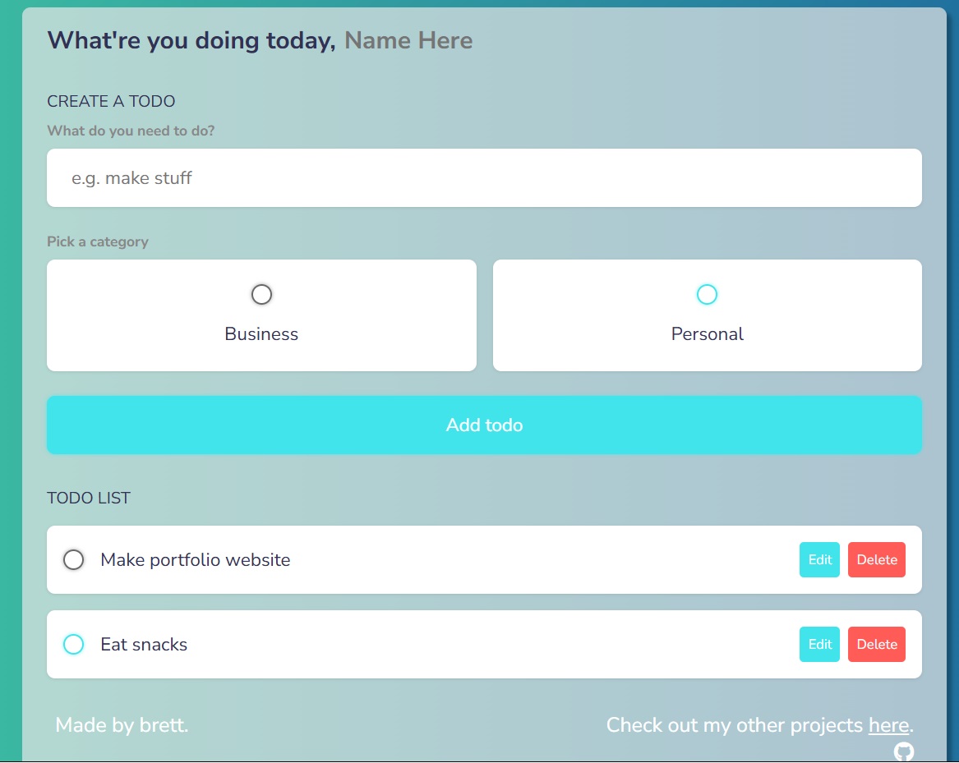
Task: Mark 'Eat snacks' as complete
Action: (73, 644)
